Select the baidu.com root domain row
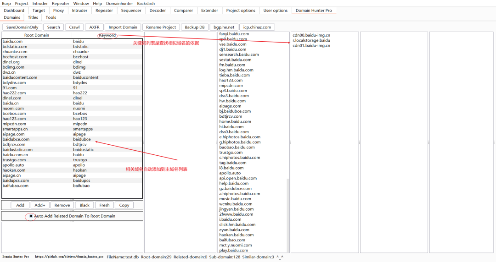496x262 pixels. tap(72, 41)
